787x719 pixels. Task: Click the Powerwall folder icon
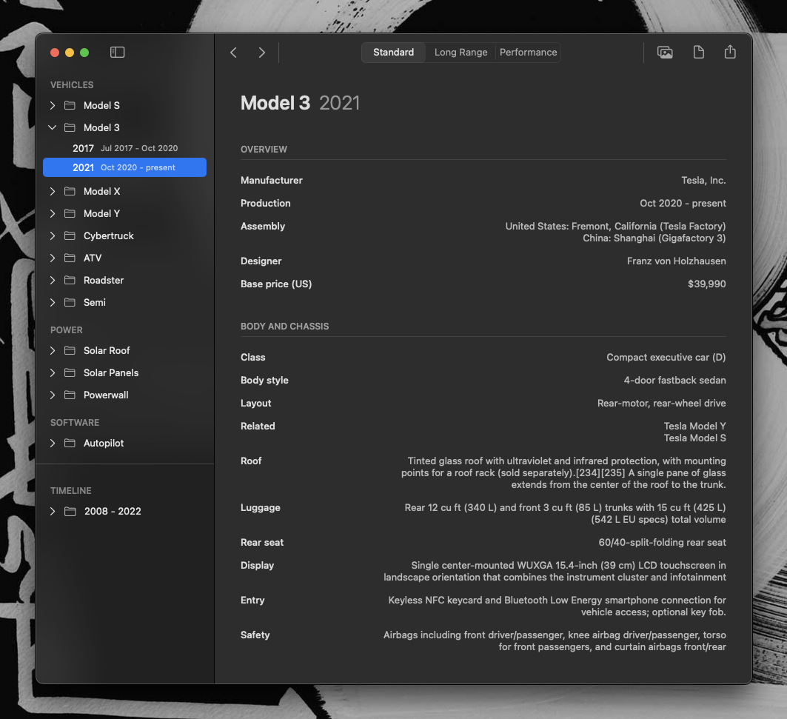tap(70, 395)
